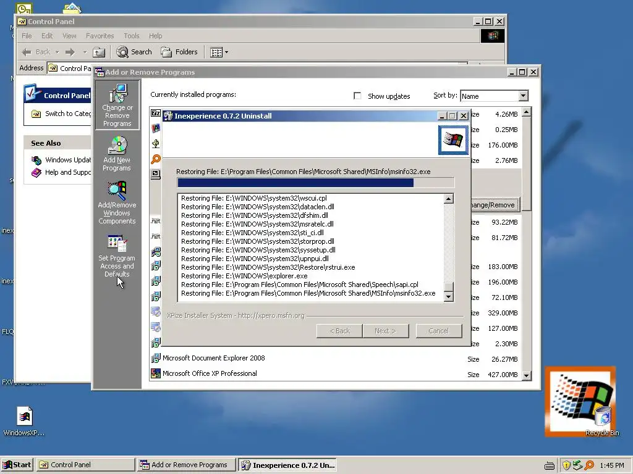Click Microsoft Office XP Professional icon
Screen dimensions: 633x474
(155, 373)
